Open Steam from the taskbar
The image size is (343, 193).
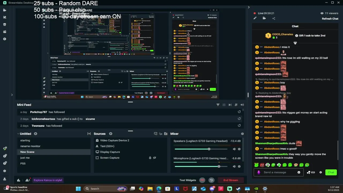[x=238, y=189]
